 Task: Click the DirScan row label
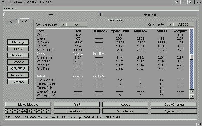tap(43, 42)
